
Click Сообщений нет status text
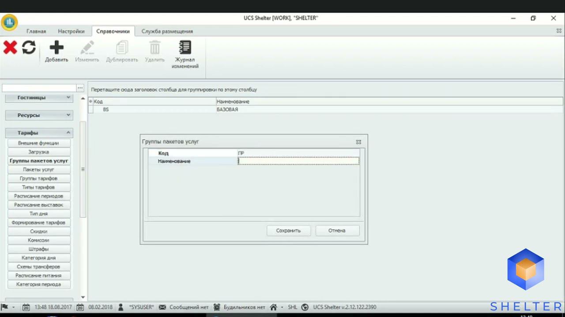(189, 307)
